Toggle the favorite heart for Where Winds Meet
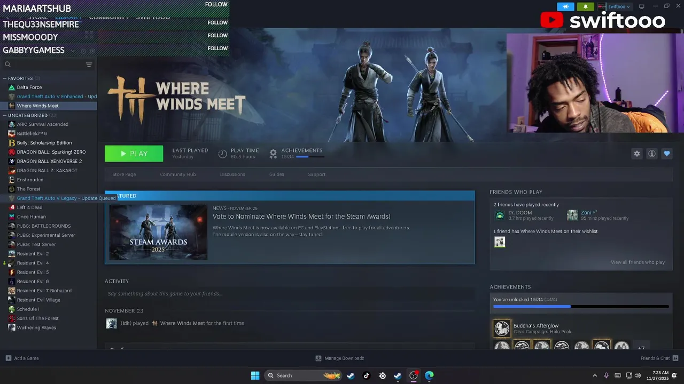Image resolution: width=684 pixels, height=384 pixels. click(666, 154)
